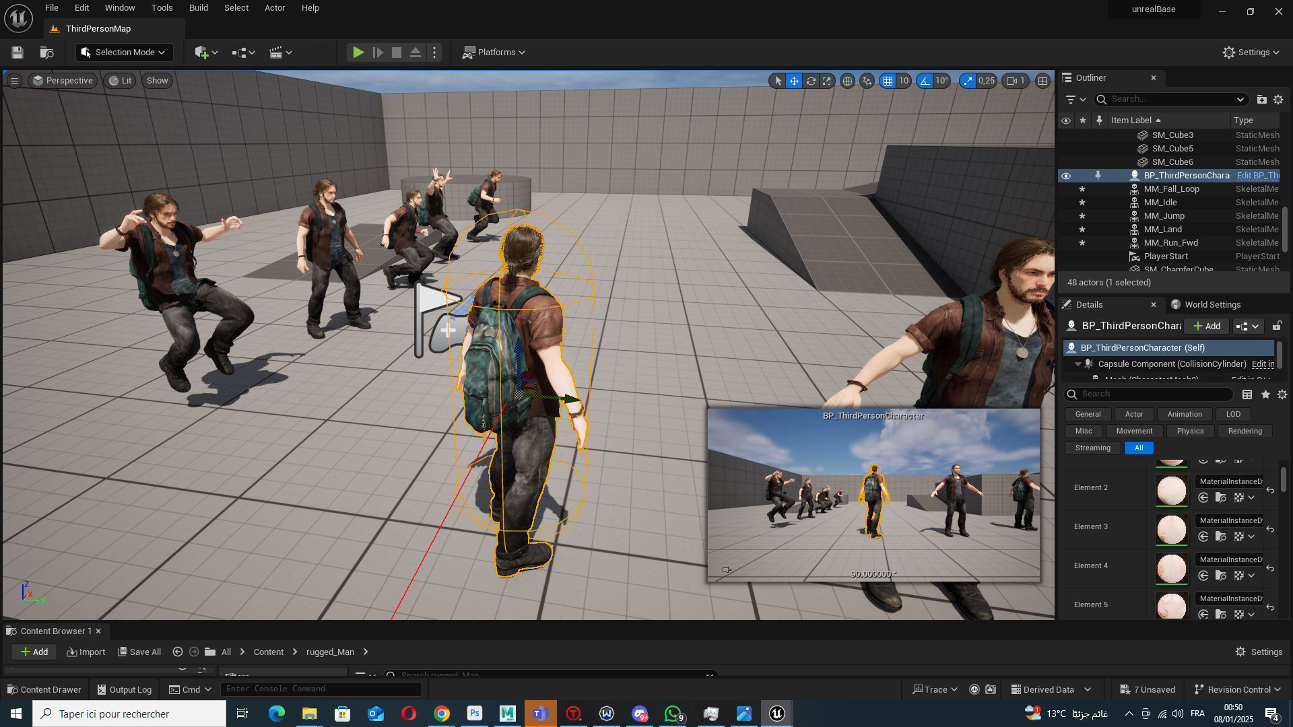Click the Import button in Content Browser

(x=86, y=652)
